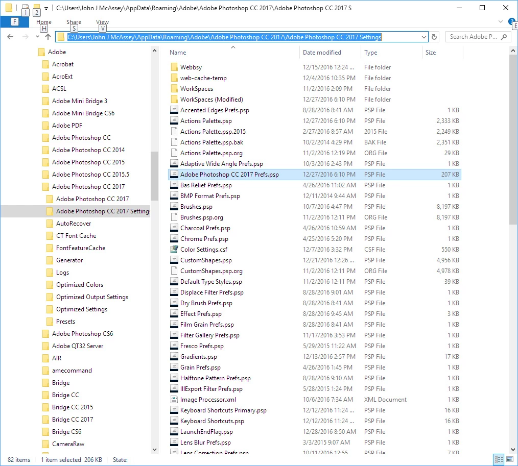Select Halftone Pattern Prefs.psp file name
The width and height of the screenshot is (518, 466).
[x=215, y=378]
